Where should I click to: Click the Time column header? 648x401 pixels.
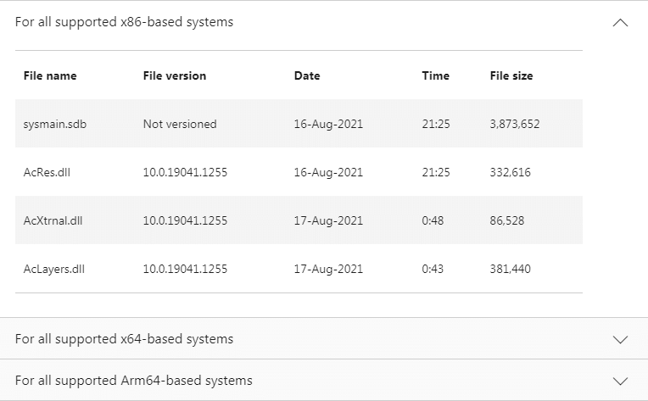(x=436, y=75)
